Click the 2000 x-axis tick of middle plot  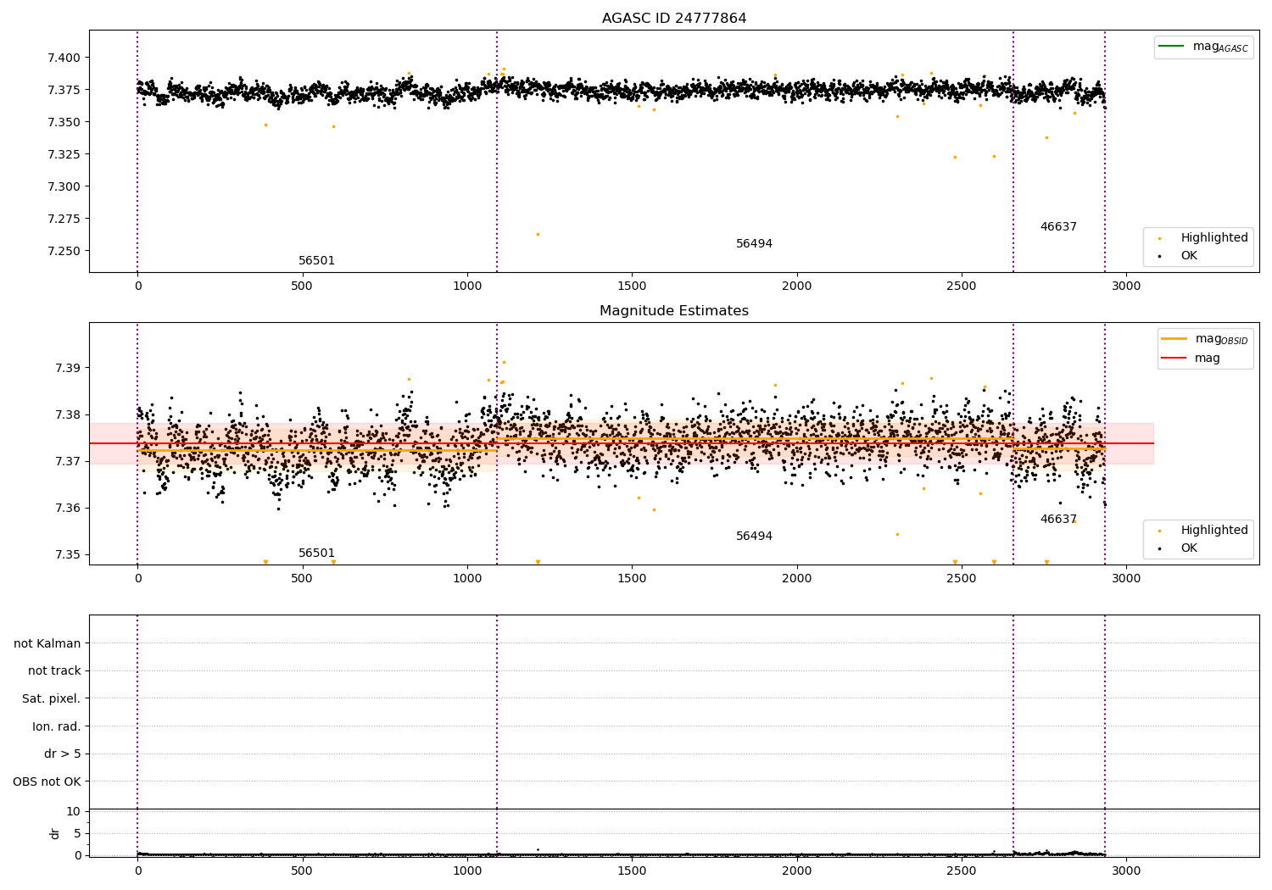point(797,579)
